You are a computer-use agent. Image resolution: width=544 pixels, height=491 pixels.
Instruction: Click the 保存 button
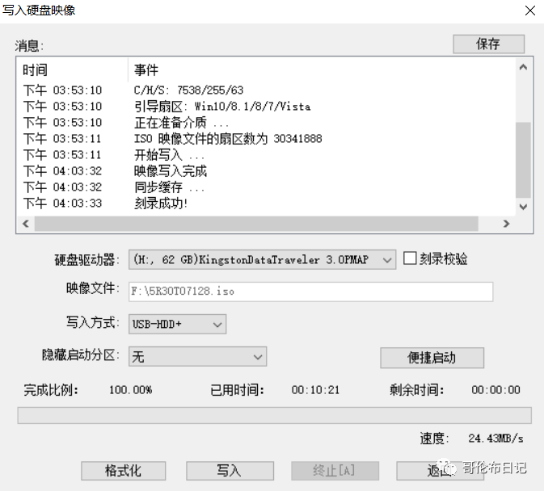(488, 44)
